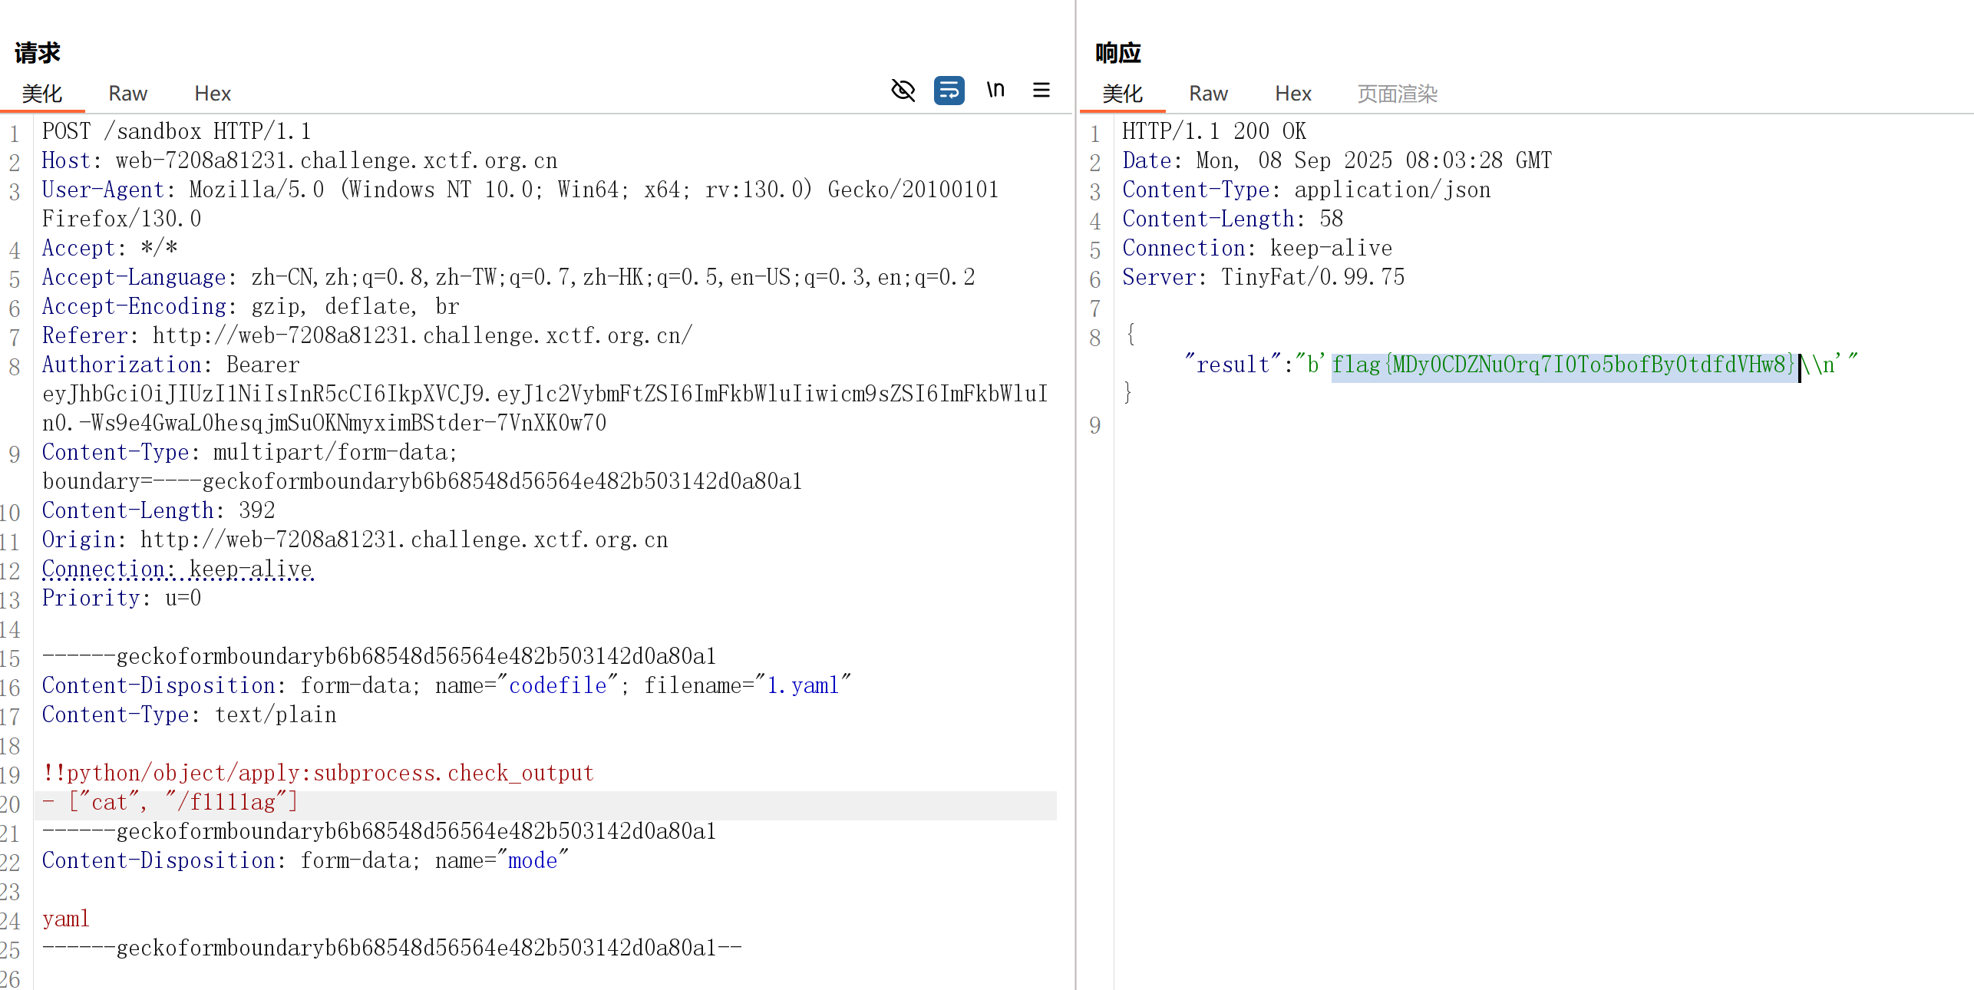
Task: Open response Hex tab
Action: (1292, 94)
